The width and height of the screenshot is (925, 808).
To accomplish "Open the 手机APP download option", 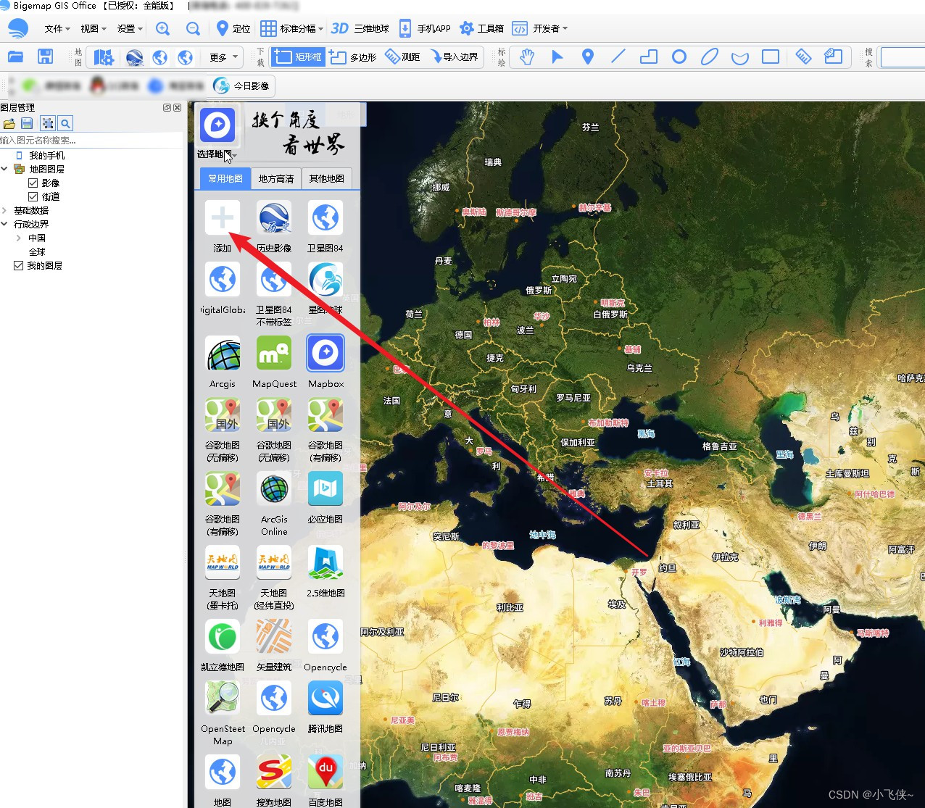I will (425, 28).
